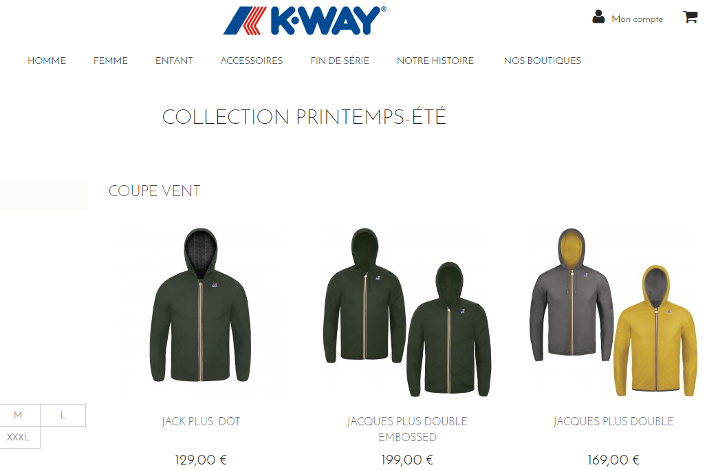Screen dimensions: 707x470
Task: Open the shopping cart icon
Action: pos(690,17)
